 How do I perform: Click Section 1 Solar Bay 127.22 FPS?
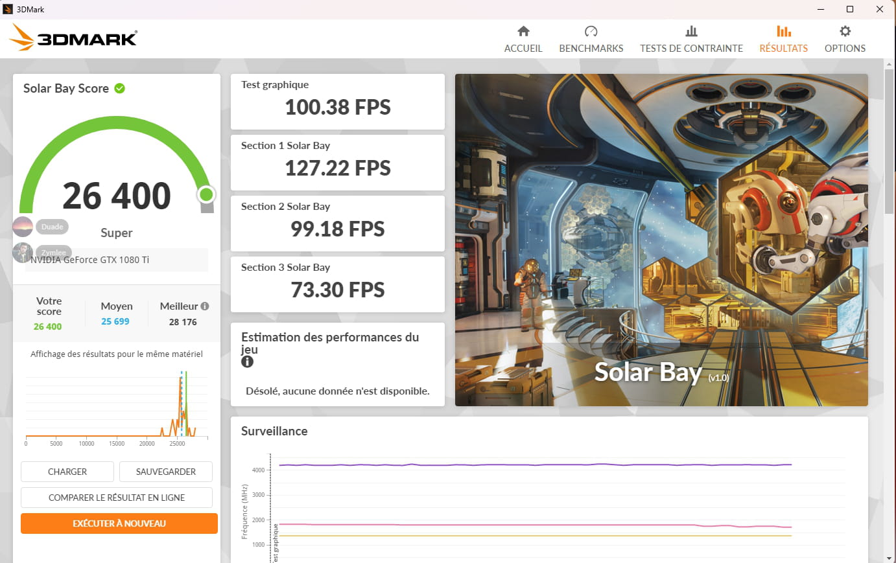pyautogui.click(x=338, y=163)
